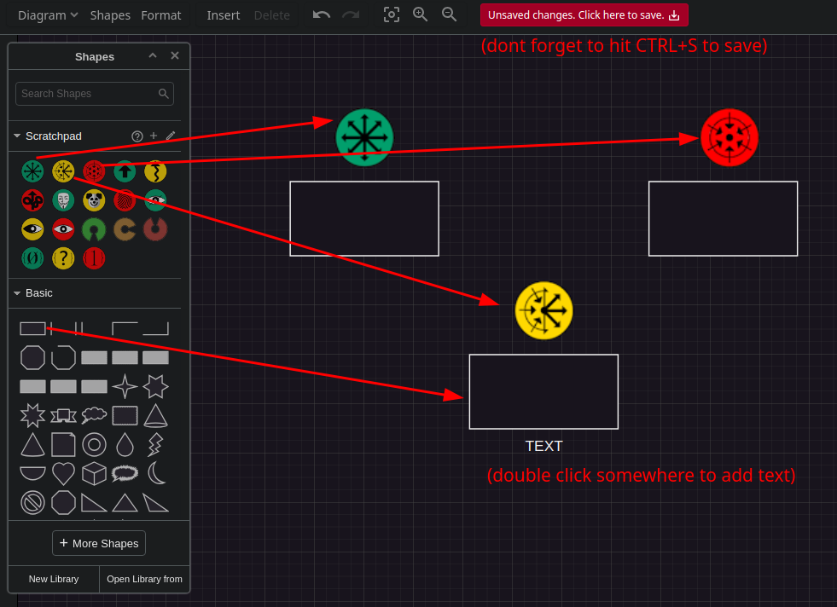This screenshot has height=607, width=837.
Task: Pick the heart shape
Action: pos(63,473)
